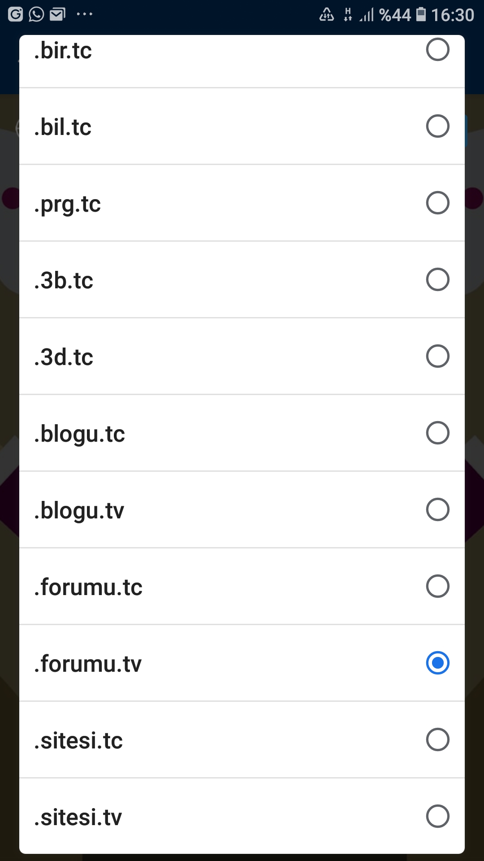Select the .bir.tc radio button
This screenshot has width=484, height=861.
437,49
